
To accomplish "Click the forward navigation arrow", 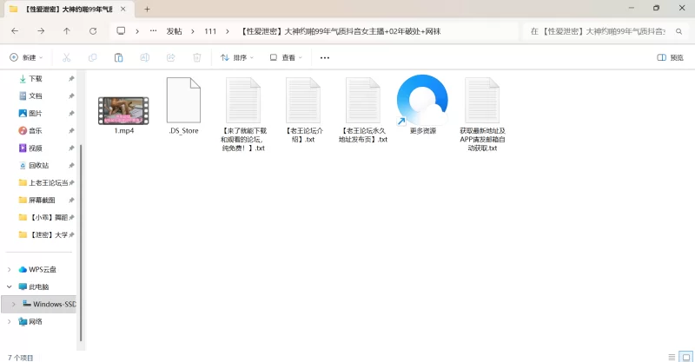I will (41, 31).
